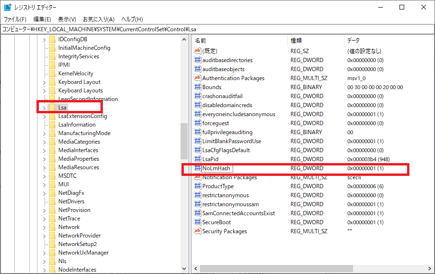This screenshot has height=274, width=435.
Task: Click the tree pane vertical scrollbar thumb
Action: 184,142
